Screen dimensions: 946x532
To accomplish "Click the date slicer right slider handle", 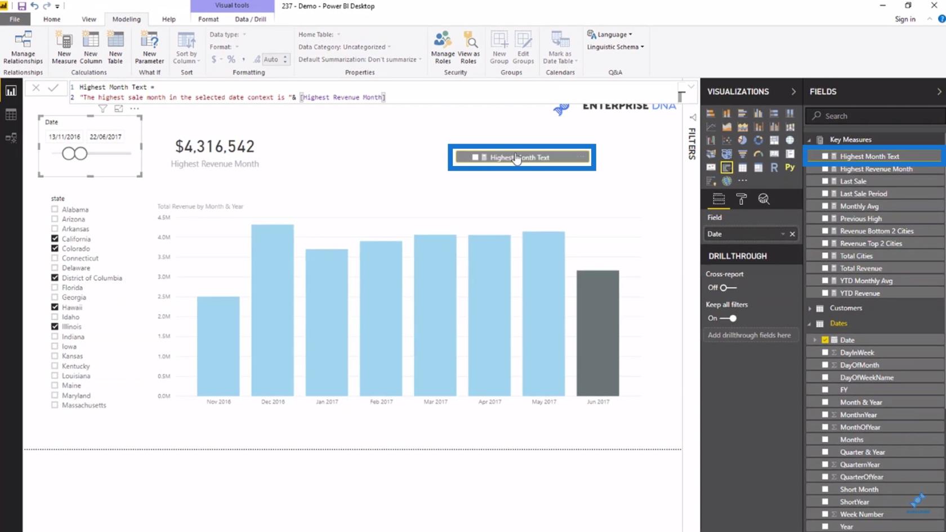I will point(81,153).
